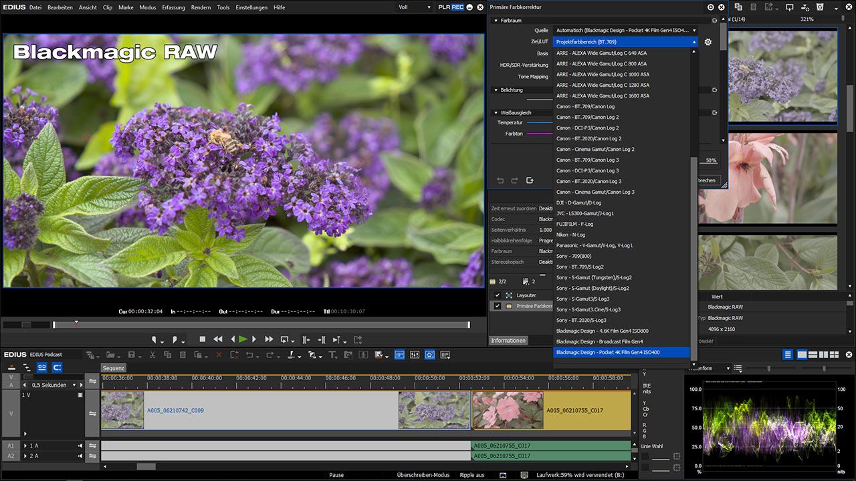Toggle the Primäre Farbkorrektur effect checkbox
Viewport: 856px width, 481px height.
(x=497, y=306)
